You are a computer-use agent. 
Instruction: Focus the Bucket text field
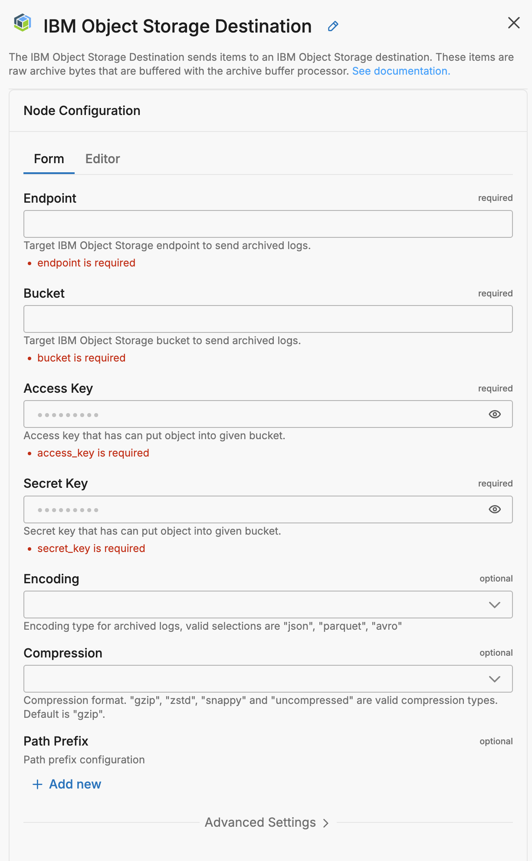(x=268, y=319)
